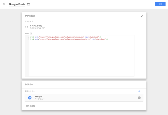Screen dimensions: 168x115
Task: Add a firing trigger with the plus icon
Action: (x=139, y=91)
